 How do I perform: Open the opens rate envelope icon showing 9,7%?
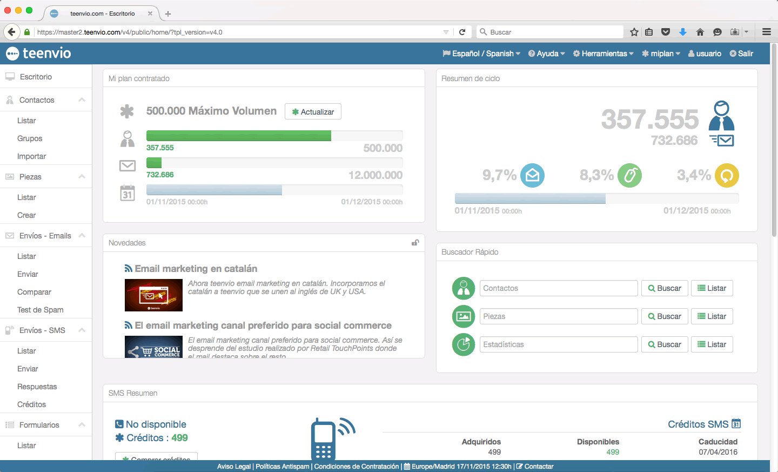532,175
